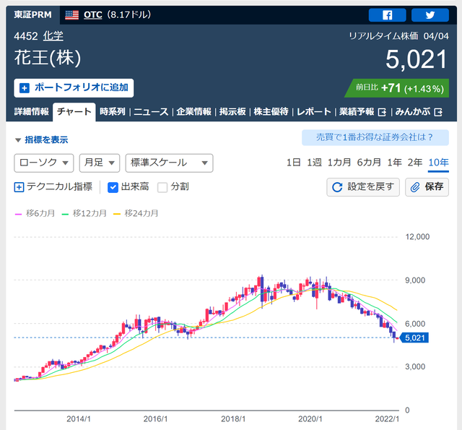Click the plus icon next to テクニカル指標

point(19,187)
